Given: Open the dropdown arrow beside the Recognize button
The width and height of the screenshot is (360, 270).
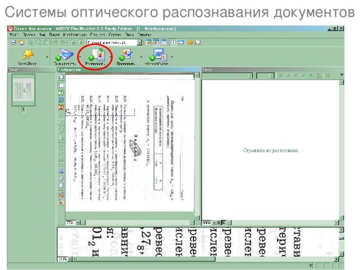Looking at the screenshot, I should coord(110,57).
